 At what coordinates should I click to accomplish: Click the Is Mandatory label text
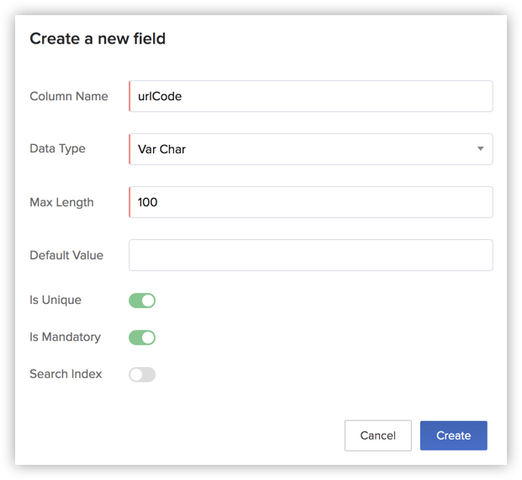65,337
